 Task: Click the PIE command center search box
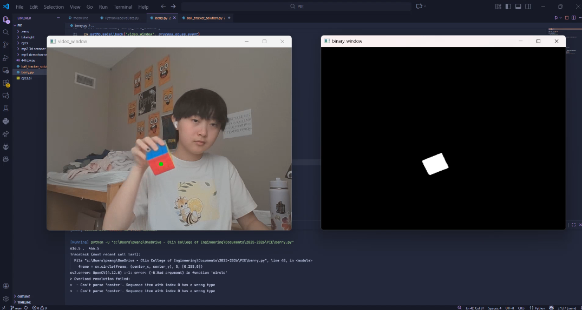296,6
